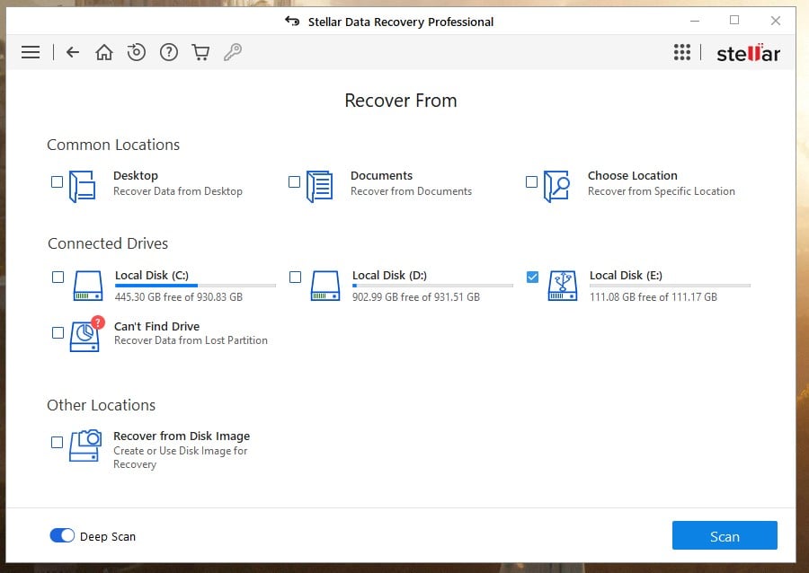Click the Documents folder icon
The width and height of the screenshot is (809, 573).
coord(319,186)
